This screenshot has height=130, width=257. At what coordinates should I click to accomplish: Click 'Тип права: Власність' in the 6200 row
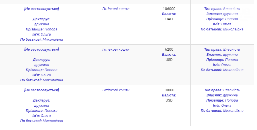[x=222, y=49]
